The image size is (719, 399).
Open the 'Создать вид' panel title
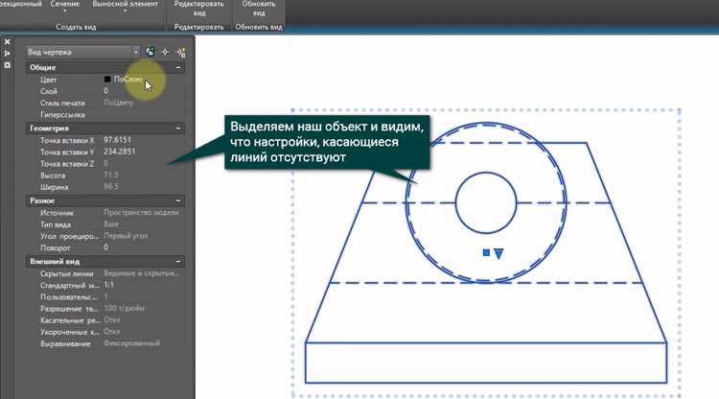tap(76, 27)
